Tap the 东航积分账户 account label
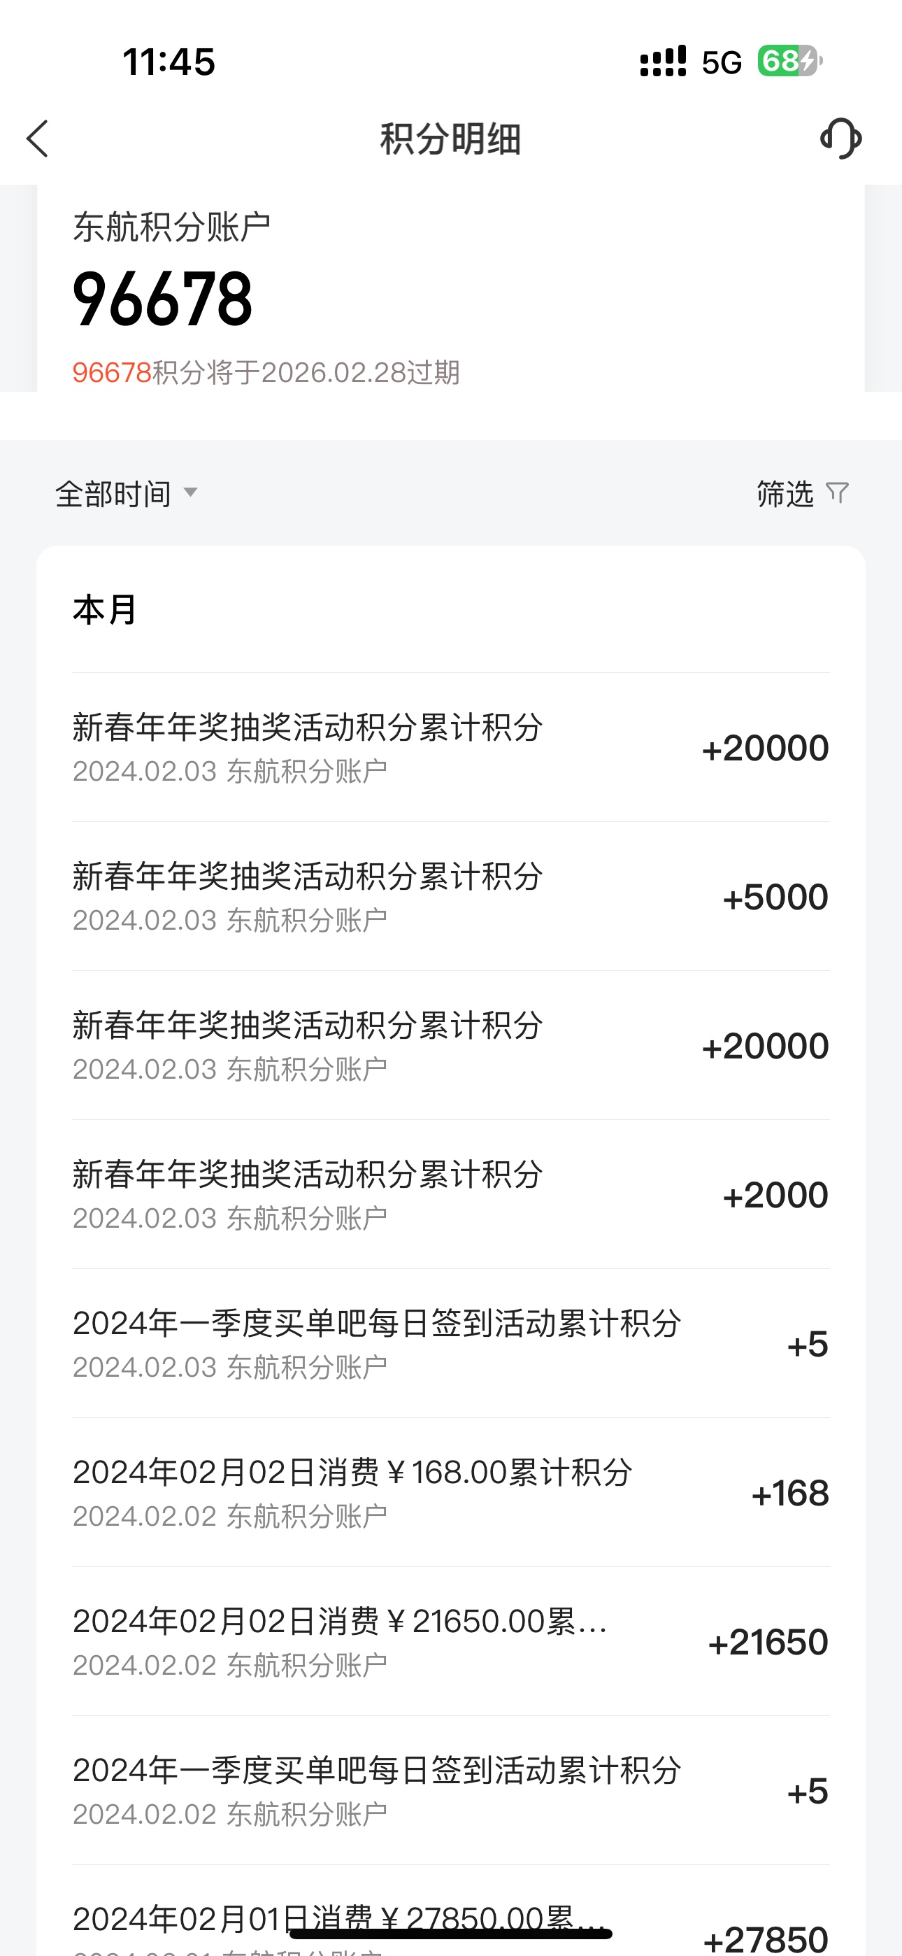Screen dimensions: 902x1956 (171, 227)
